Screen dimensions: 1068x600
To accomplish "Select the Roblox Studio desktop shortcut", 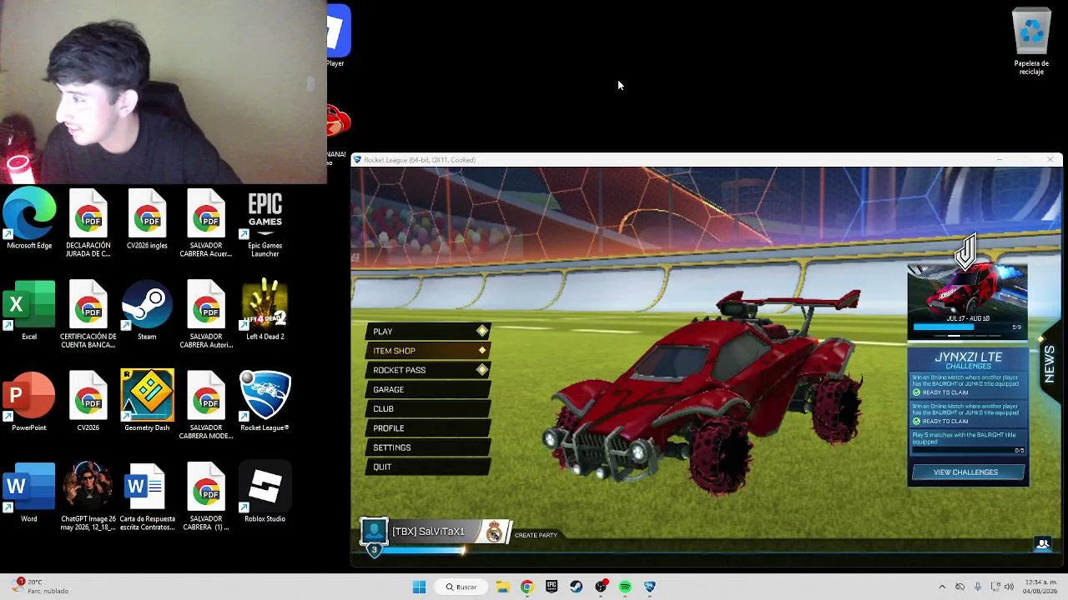I will [x=264, y=493].
